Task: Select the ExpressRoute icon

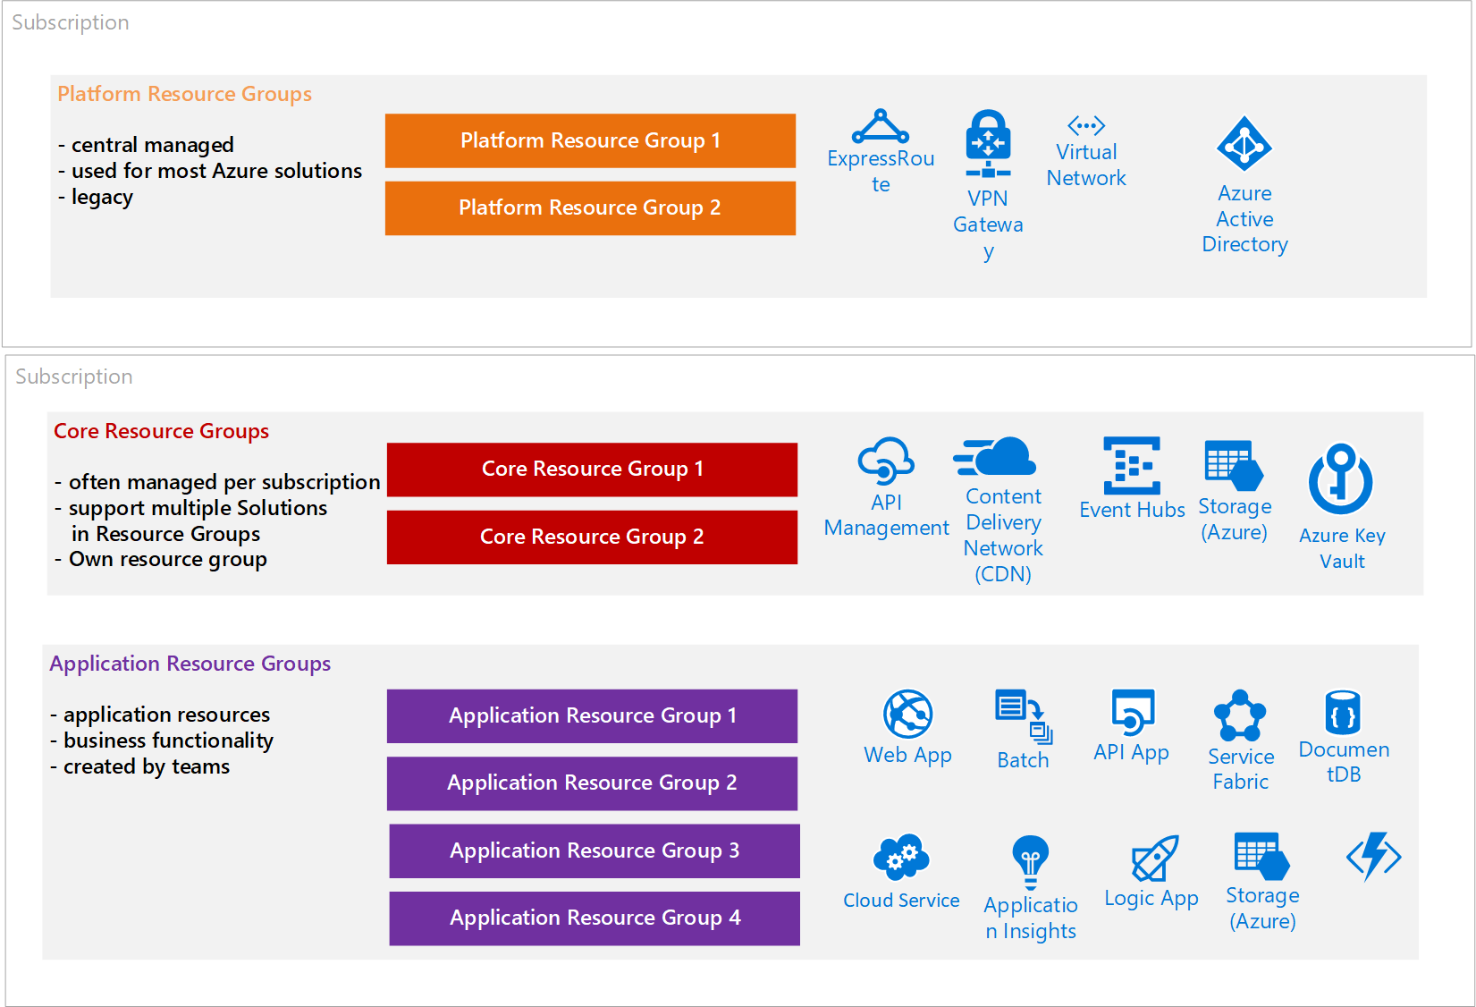Action: click(880, 130)
